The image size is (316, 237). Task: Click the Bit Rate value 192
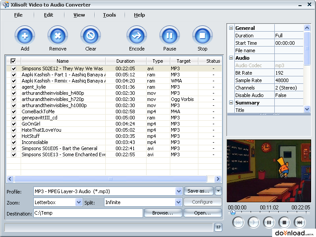[x=289, y=73]
